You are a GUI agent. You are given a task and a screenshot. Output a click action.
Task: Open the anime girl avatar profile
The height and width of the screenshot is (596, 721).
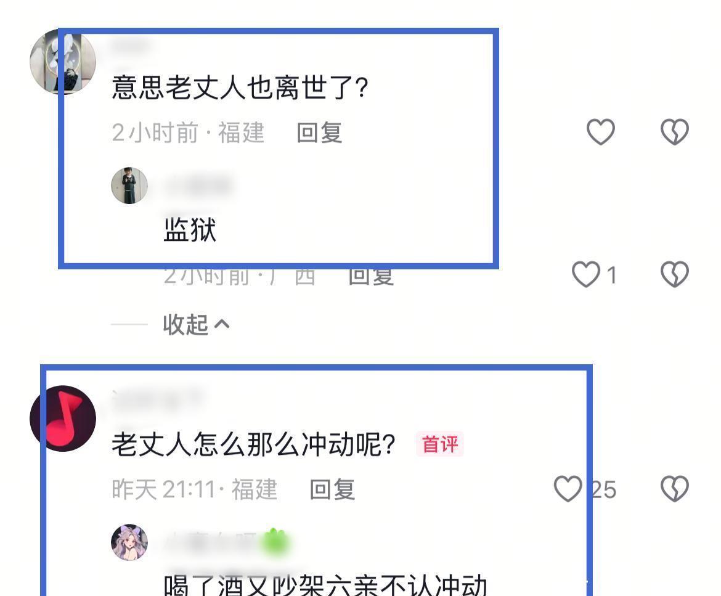[129, 542]
